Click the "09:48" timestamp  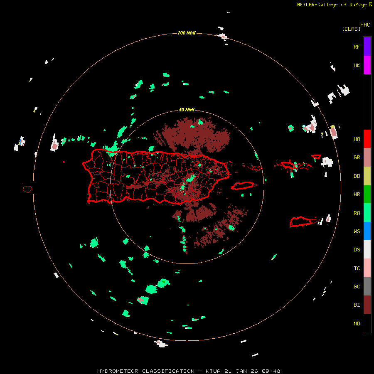271,371
